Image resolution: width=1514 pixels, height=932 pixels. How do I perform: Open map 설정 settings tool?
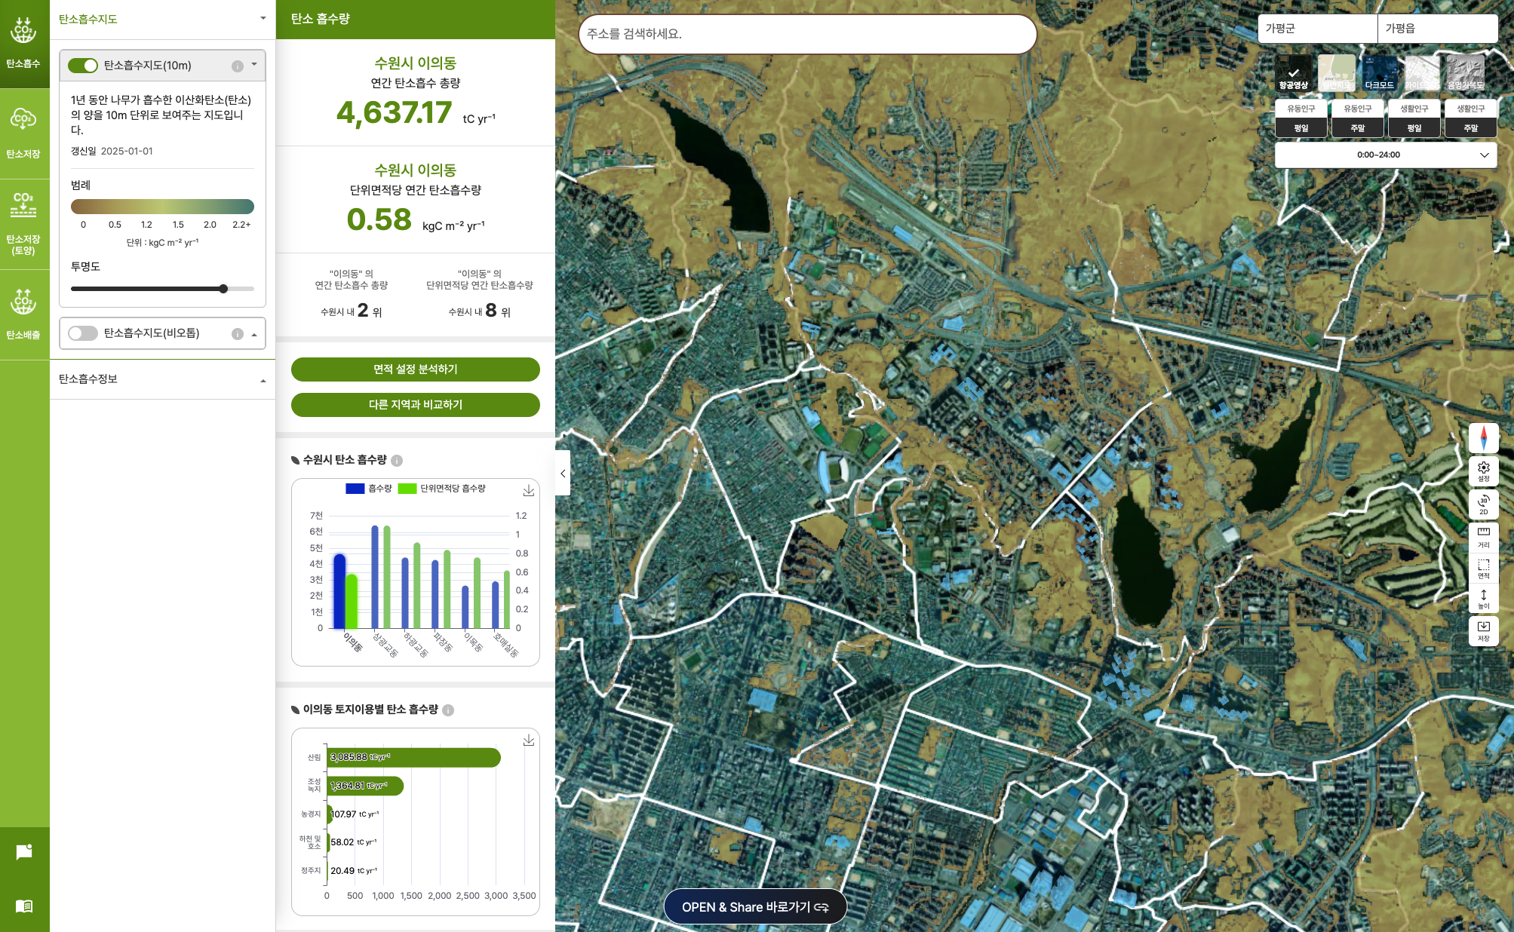pos(1483,471)
